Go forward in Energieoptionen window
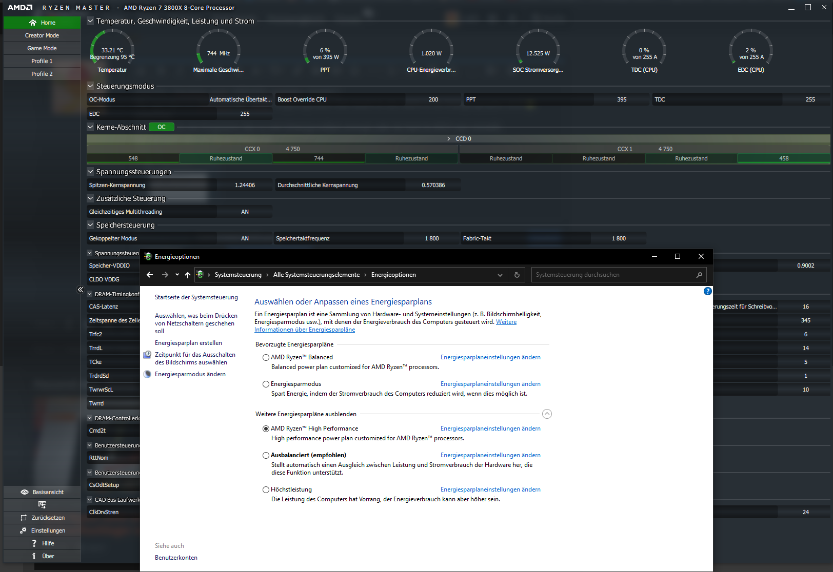 click(165, 275)
